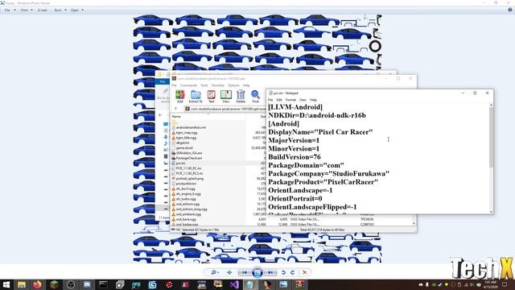The height and width of the screenshot is (290, 515).
Task: Go to previous image in Photo Viewer
Action: click(245, 272)
